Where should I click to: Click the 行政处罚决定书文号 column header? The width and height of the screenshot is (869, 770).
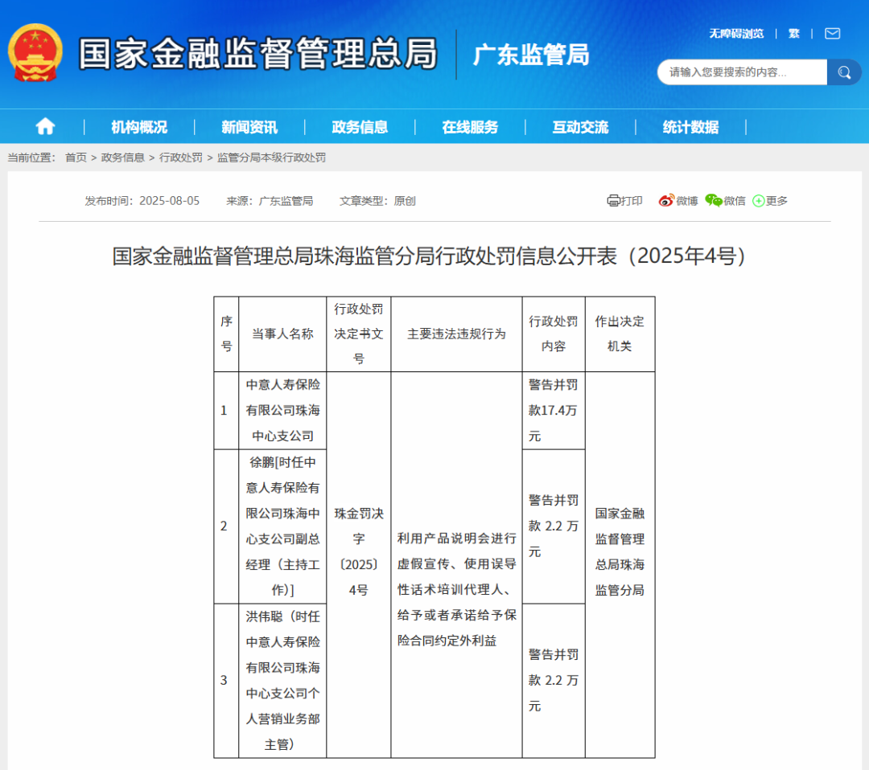click(359, 334)
